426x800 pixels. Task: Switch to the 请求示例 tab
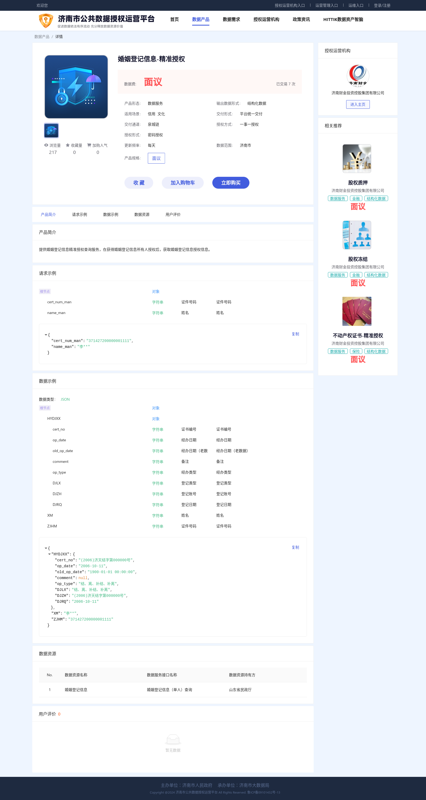pyautogui.click(x=80, y=214)
